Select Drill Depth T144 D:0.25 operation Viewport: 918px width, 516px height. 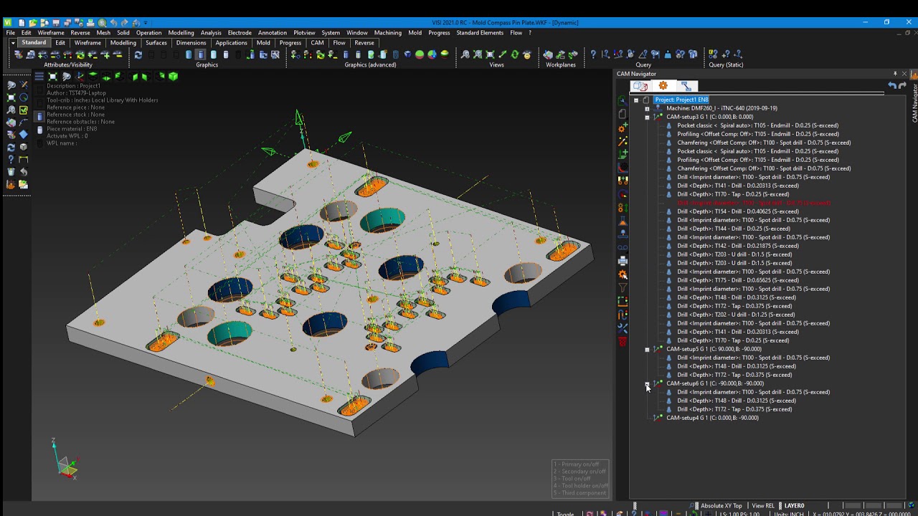[733, 229]
